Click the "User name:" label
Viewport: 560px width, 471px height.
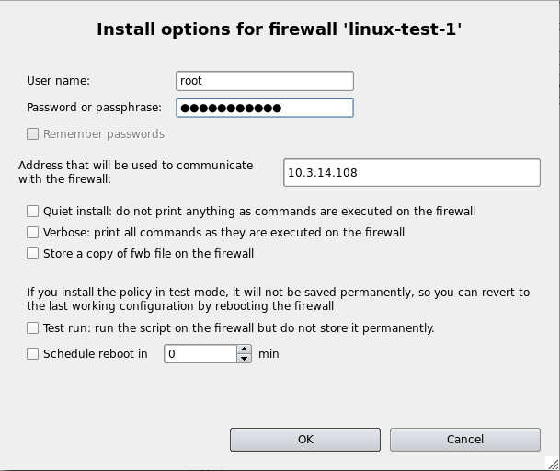(x=58, y=81)
